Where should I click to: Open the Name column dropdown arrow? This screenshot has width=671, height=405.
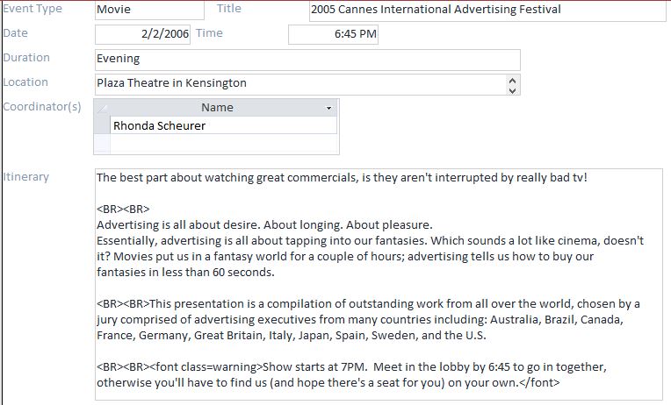tap(329, 108)
